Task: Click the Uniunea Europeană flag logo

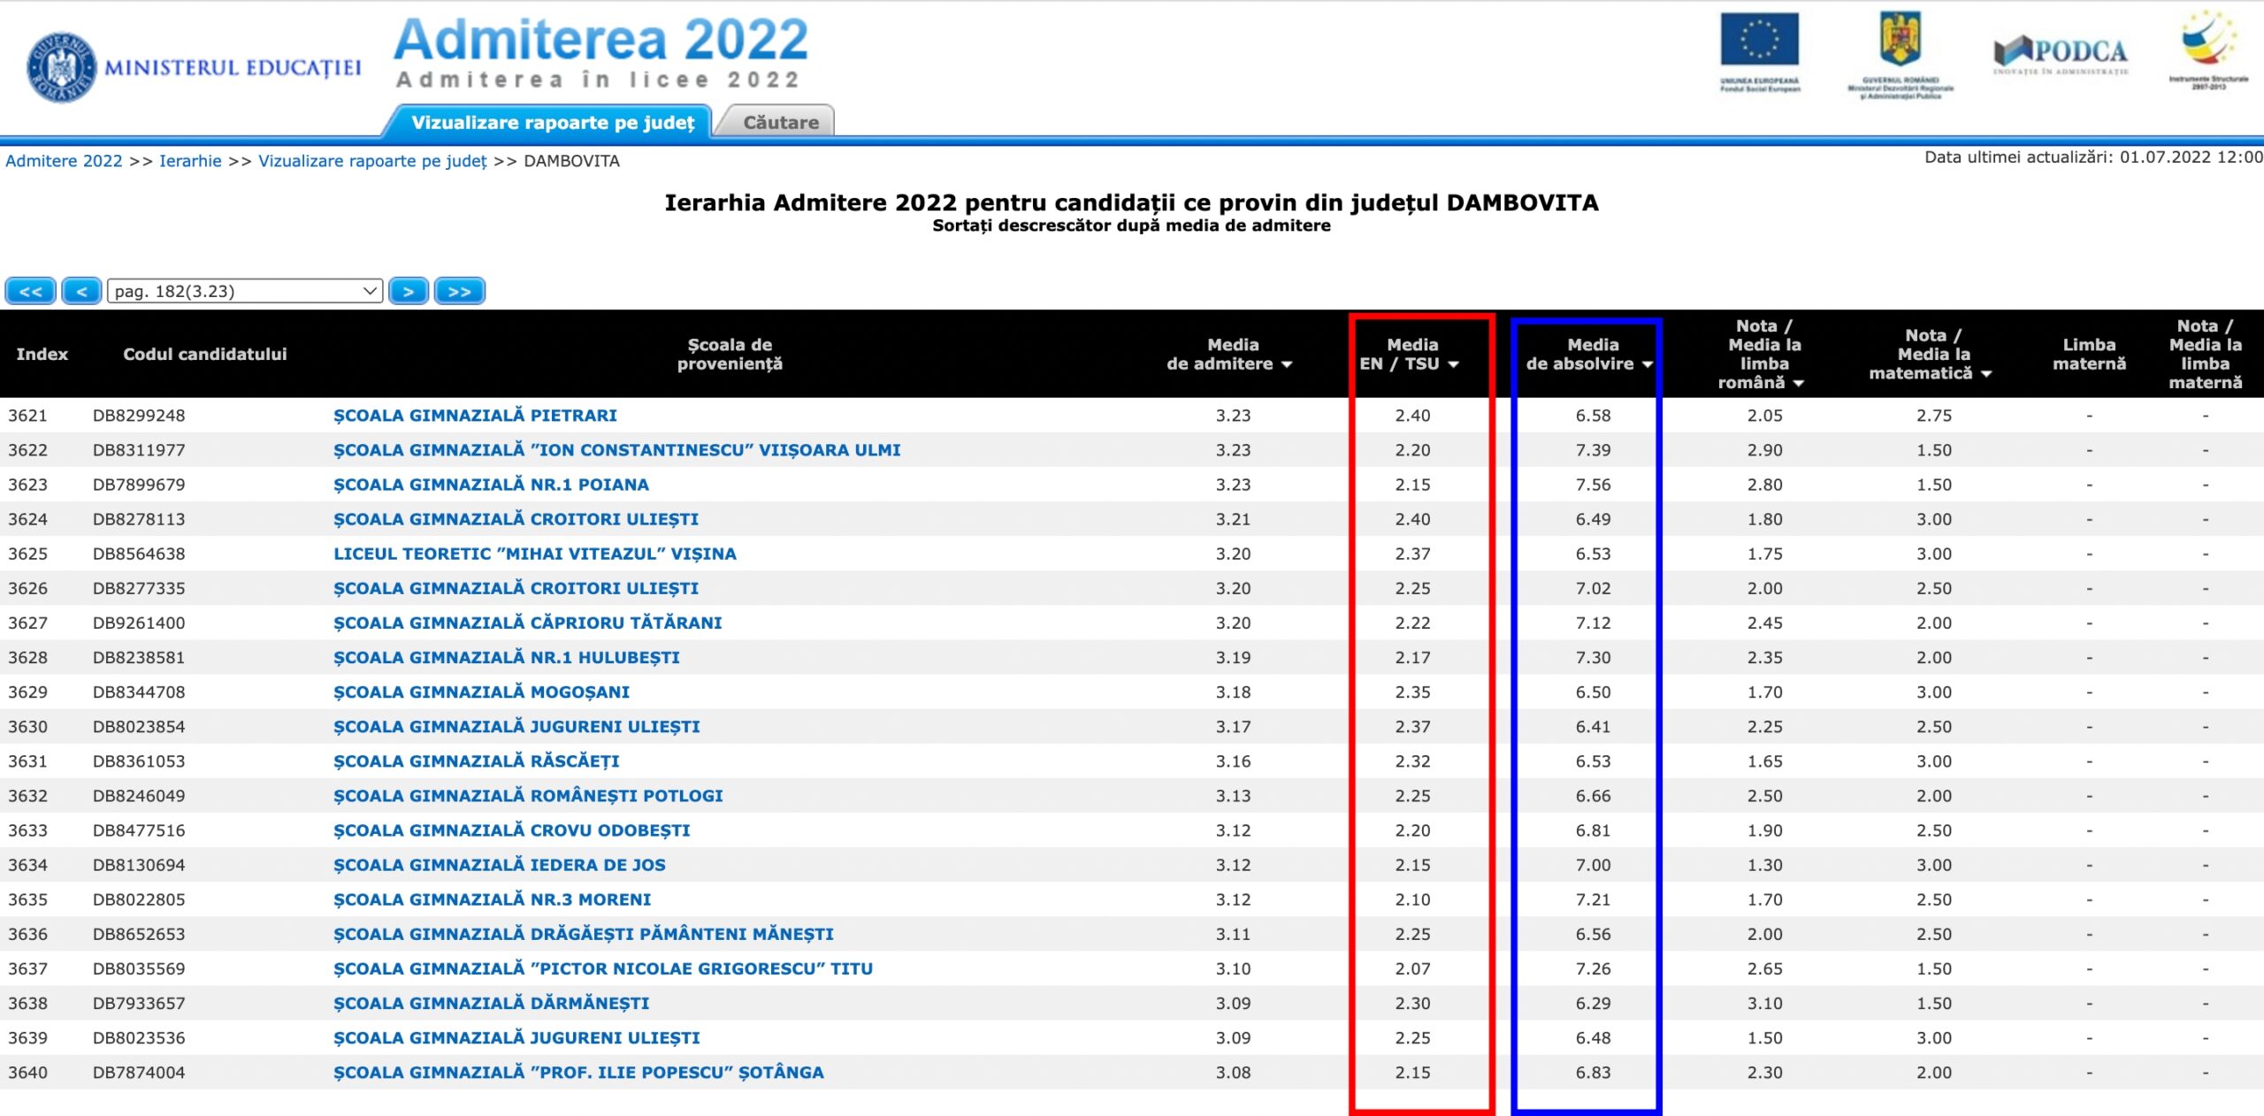Action: [x=1759, y=51]
